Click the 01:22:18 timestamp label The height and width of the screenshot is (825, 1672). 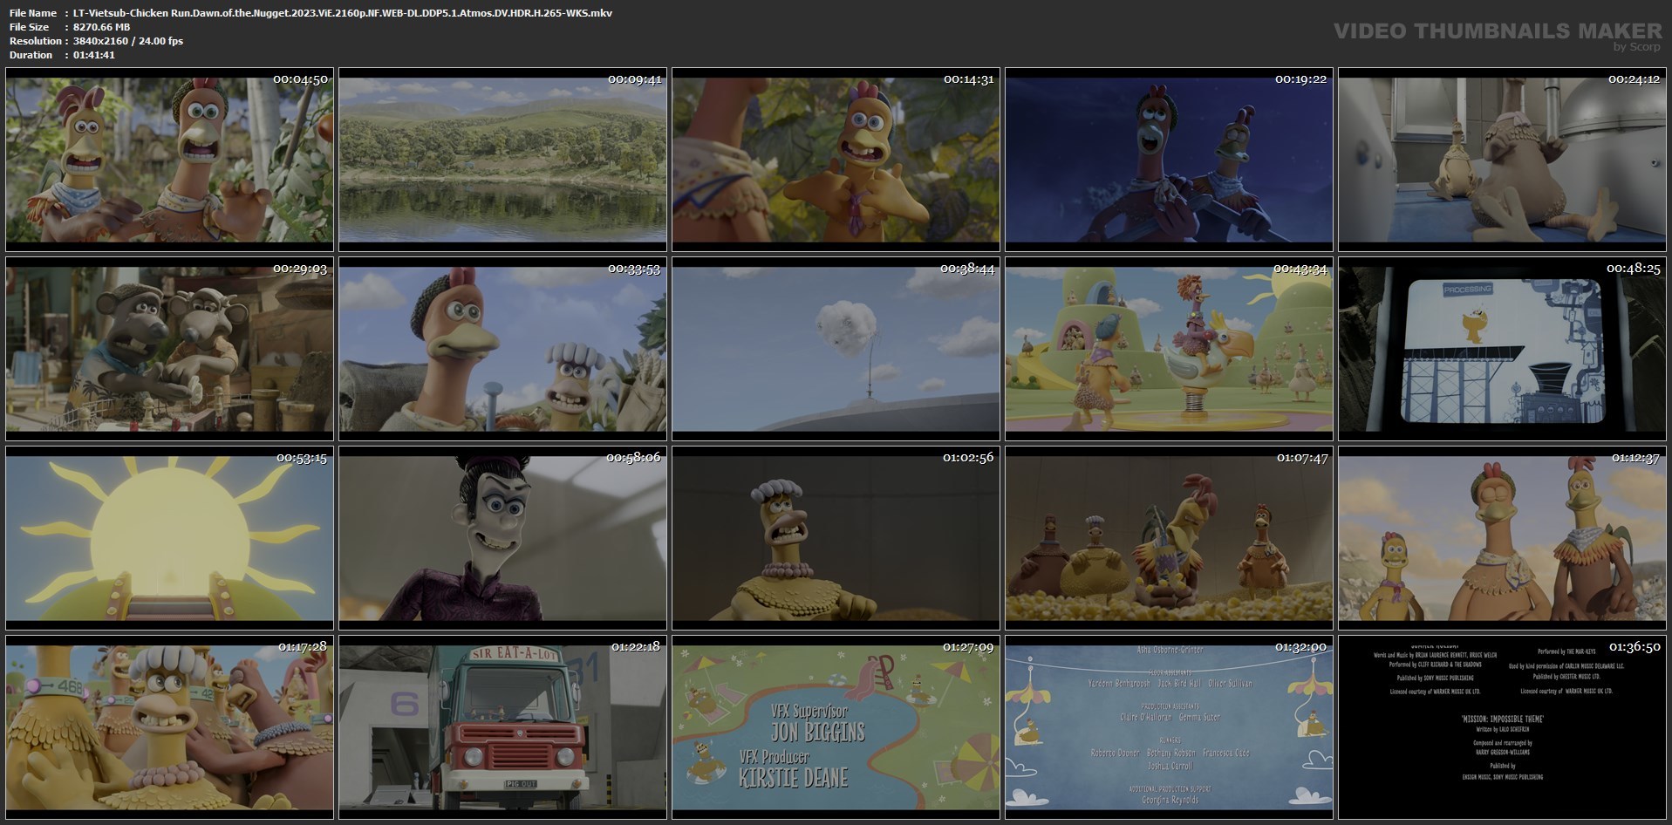click(636, 647)
